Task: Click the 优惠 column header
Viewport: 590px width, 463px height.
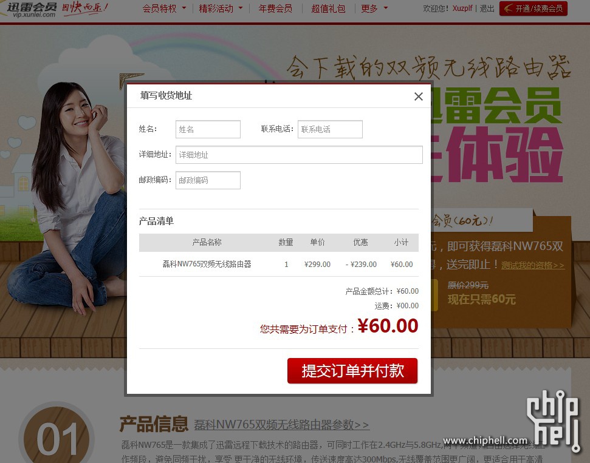Action: 360,242
